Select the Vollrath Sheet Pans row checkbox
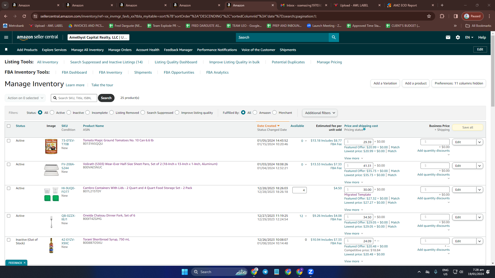 coord(9,164)
